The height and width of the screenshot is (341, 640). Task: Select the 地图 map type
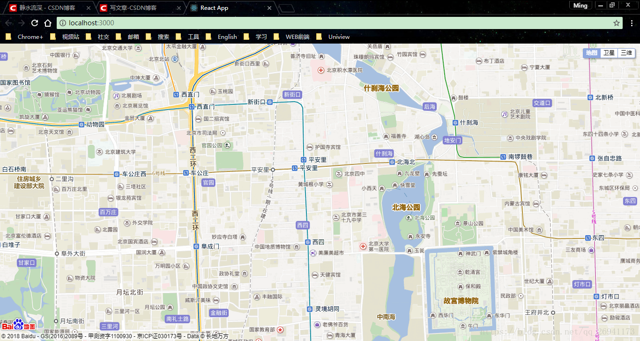[x=592, y=53]
